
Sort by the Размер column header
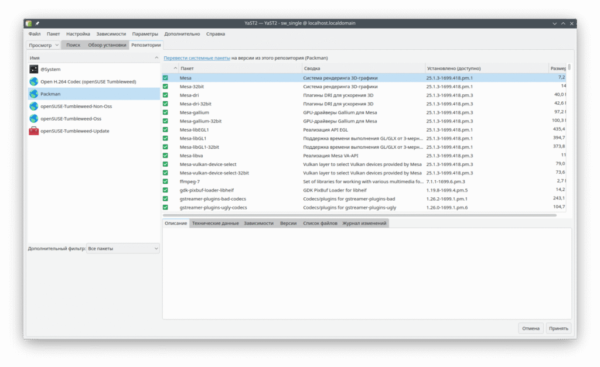558,68
